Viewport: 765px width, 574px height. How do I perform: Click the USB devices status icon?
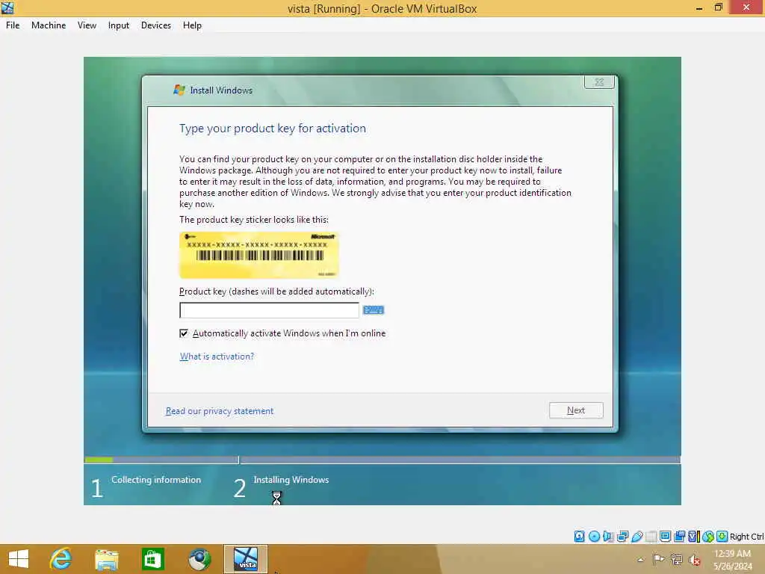(x=637, y=537)
